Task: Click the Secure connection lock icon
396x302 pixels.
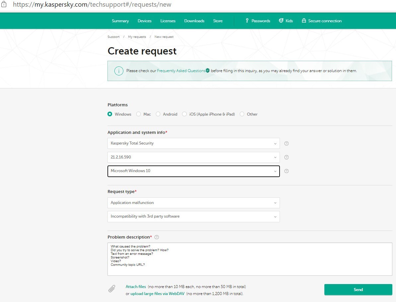Action: 304,21
